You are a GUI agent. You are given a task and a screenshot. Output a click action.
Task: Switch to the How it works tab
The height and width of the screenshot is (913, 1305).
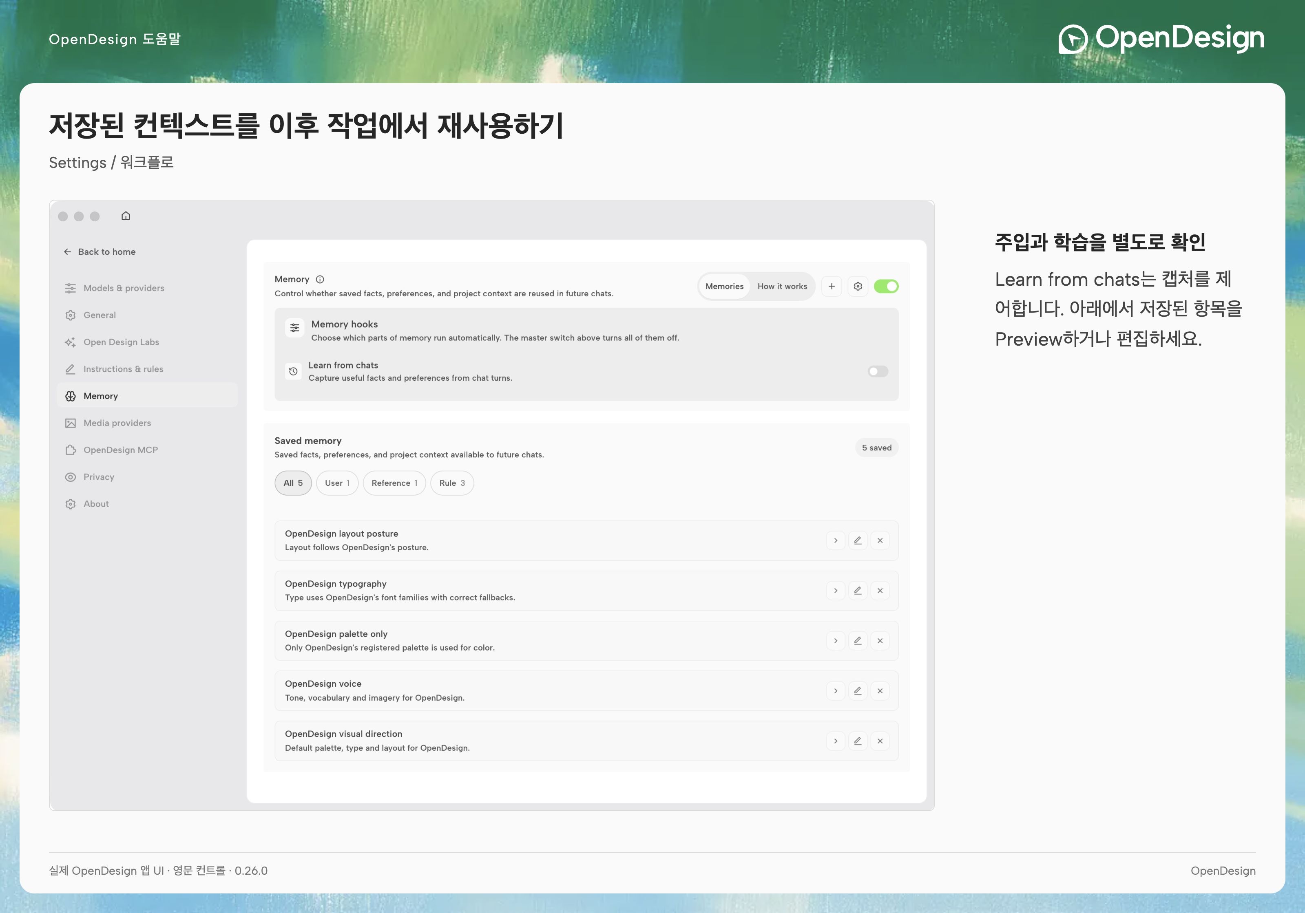(782, 287)
